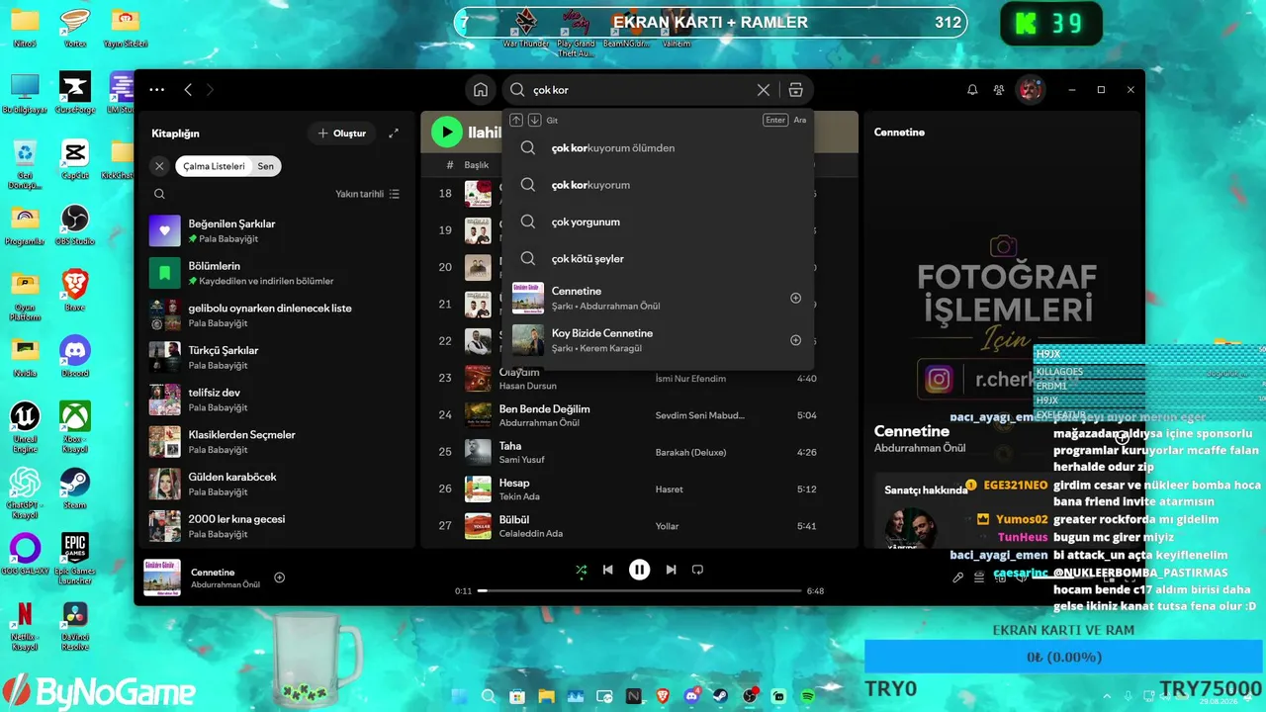Open artist link 'Hasan Dursun' in track list
This screenshot has height=712, width=1266.
(x=528, y=386)
